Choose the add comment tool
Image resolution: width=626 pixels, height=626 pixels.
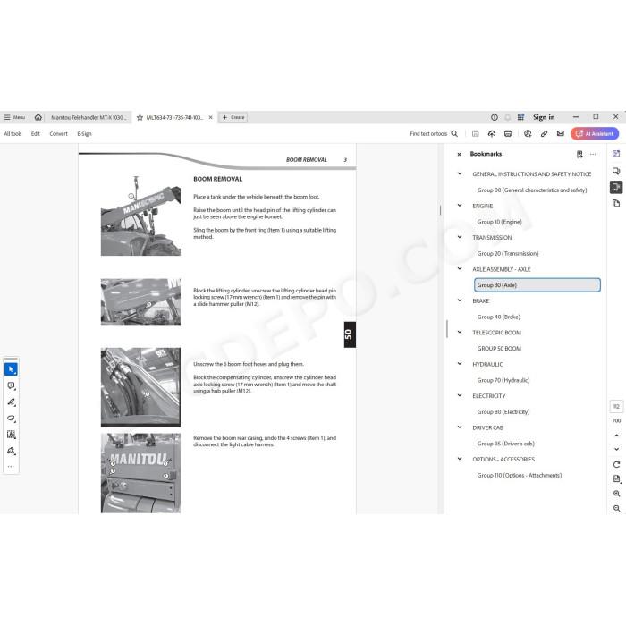[11, 385]
